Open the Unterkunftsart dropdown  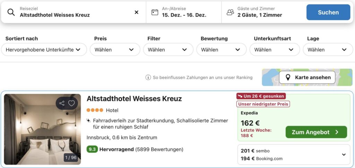pos(274,50)
